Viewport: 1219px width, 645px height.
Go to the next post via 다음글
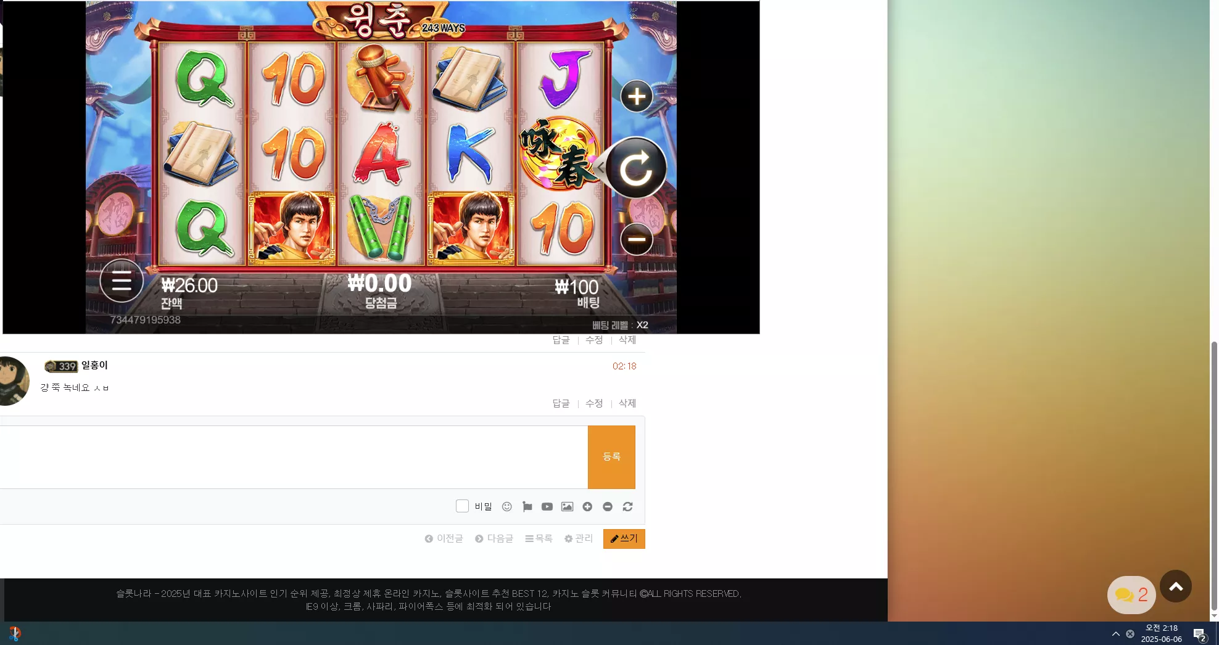click(x=494, y=539)
